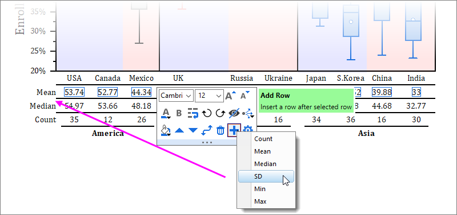Click the Mexico count value 26
The image size is (457, 215).
[x=141, y=119]
